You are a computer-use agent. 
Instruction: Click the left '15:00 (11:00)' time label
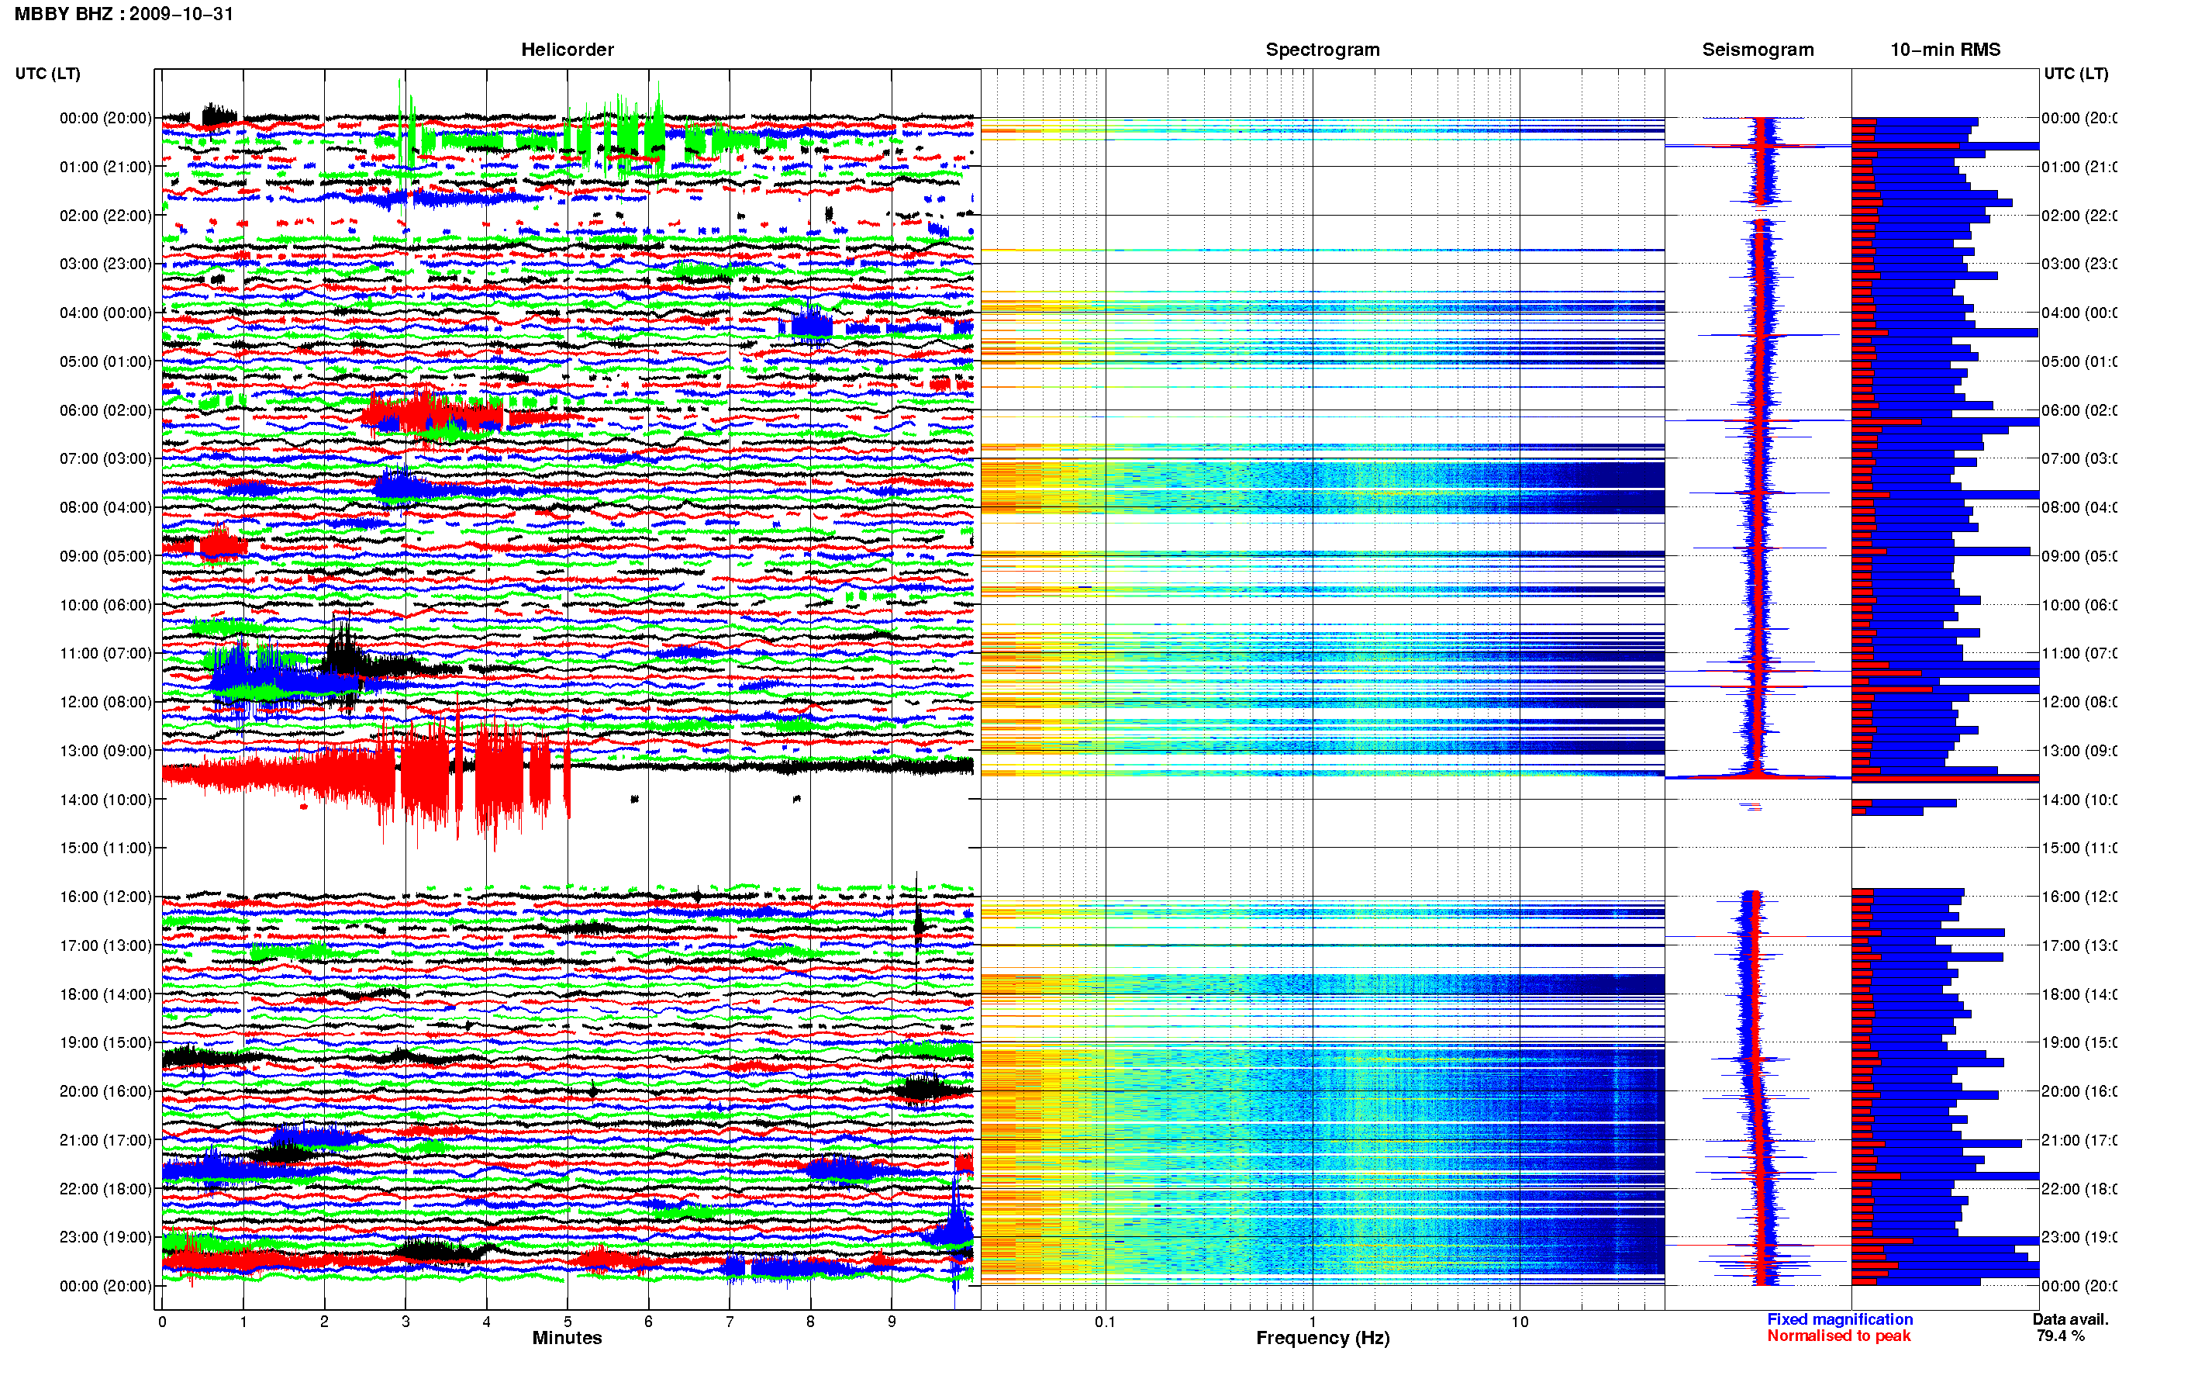point(105,847)
